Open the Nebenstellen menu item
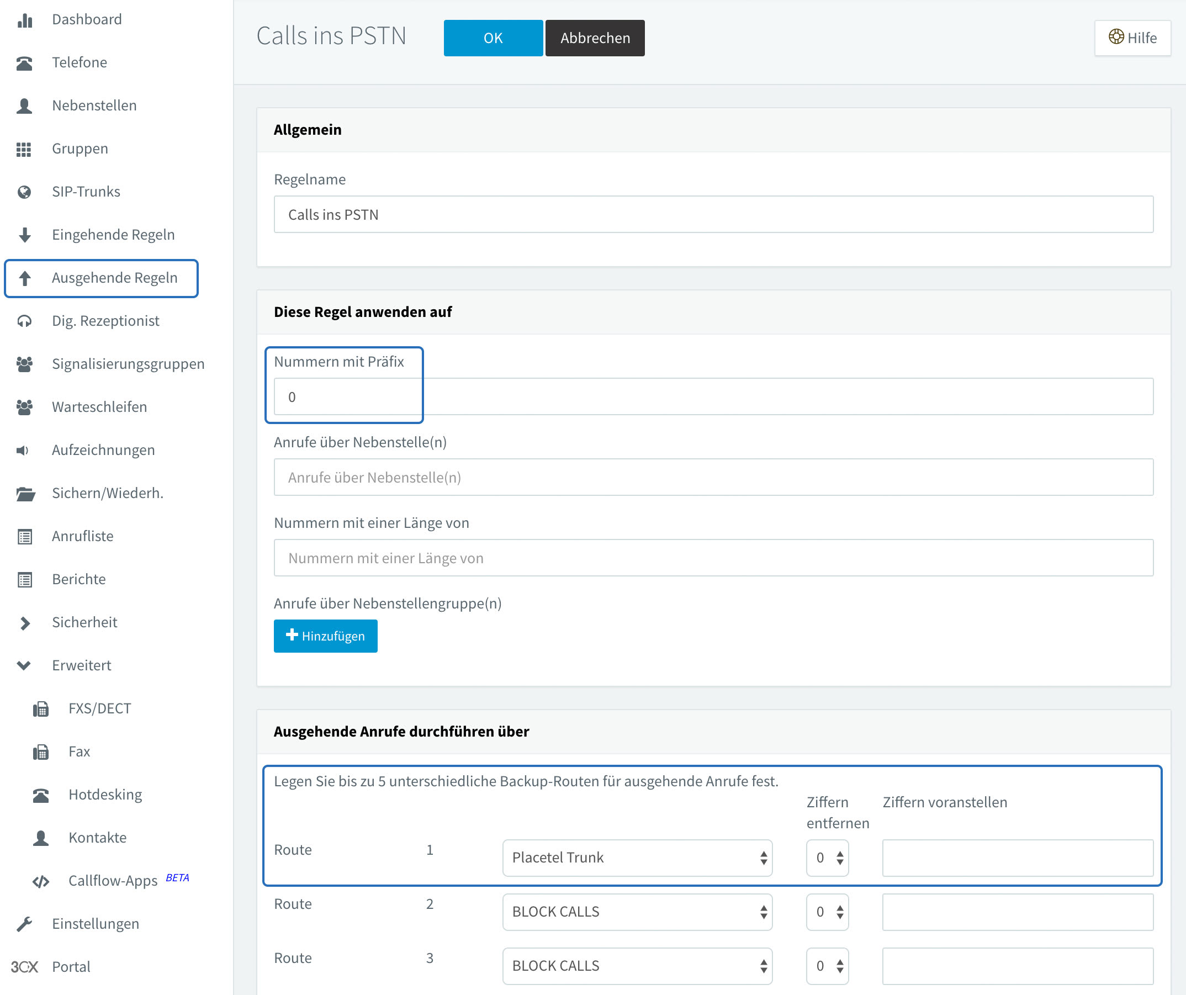The width and height of the screenshot is (1186, 995). point(94,105)
